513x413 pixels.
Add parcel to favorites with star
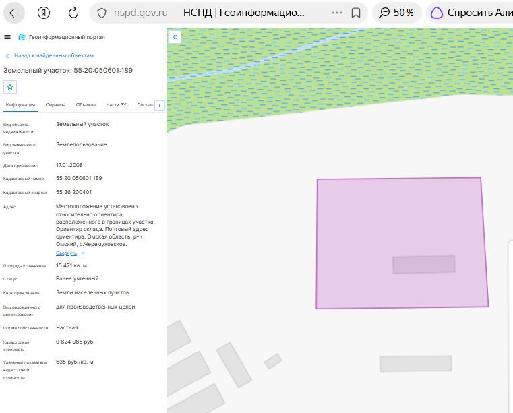pos(10,87)
